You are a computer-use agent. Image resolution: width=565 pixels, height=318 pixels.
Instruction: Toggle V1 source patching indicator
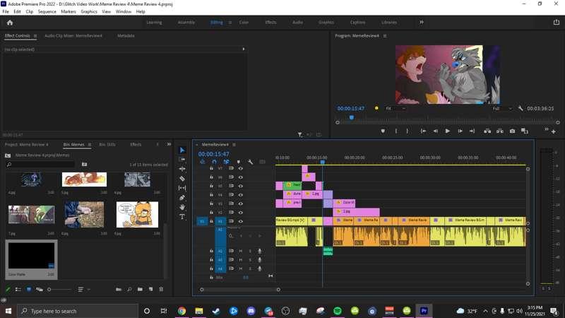click(202, 221)
